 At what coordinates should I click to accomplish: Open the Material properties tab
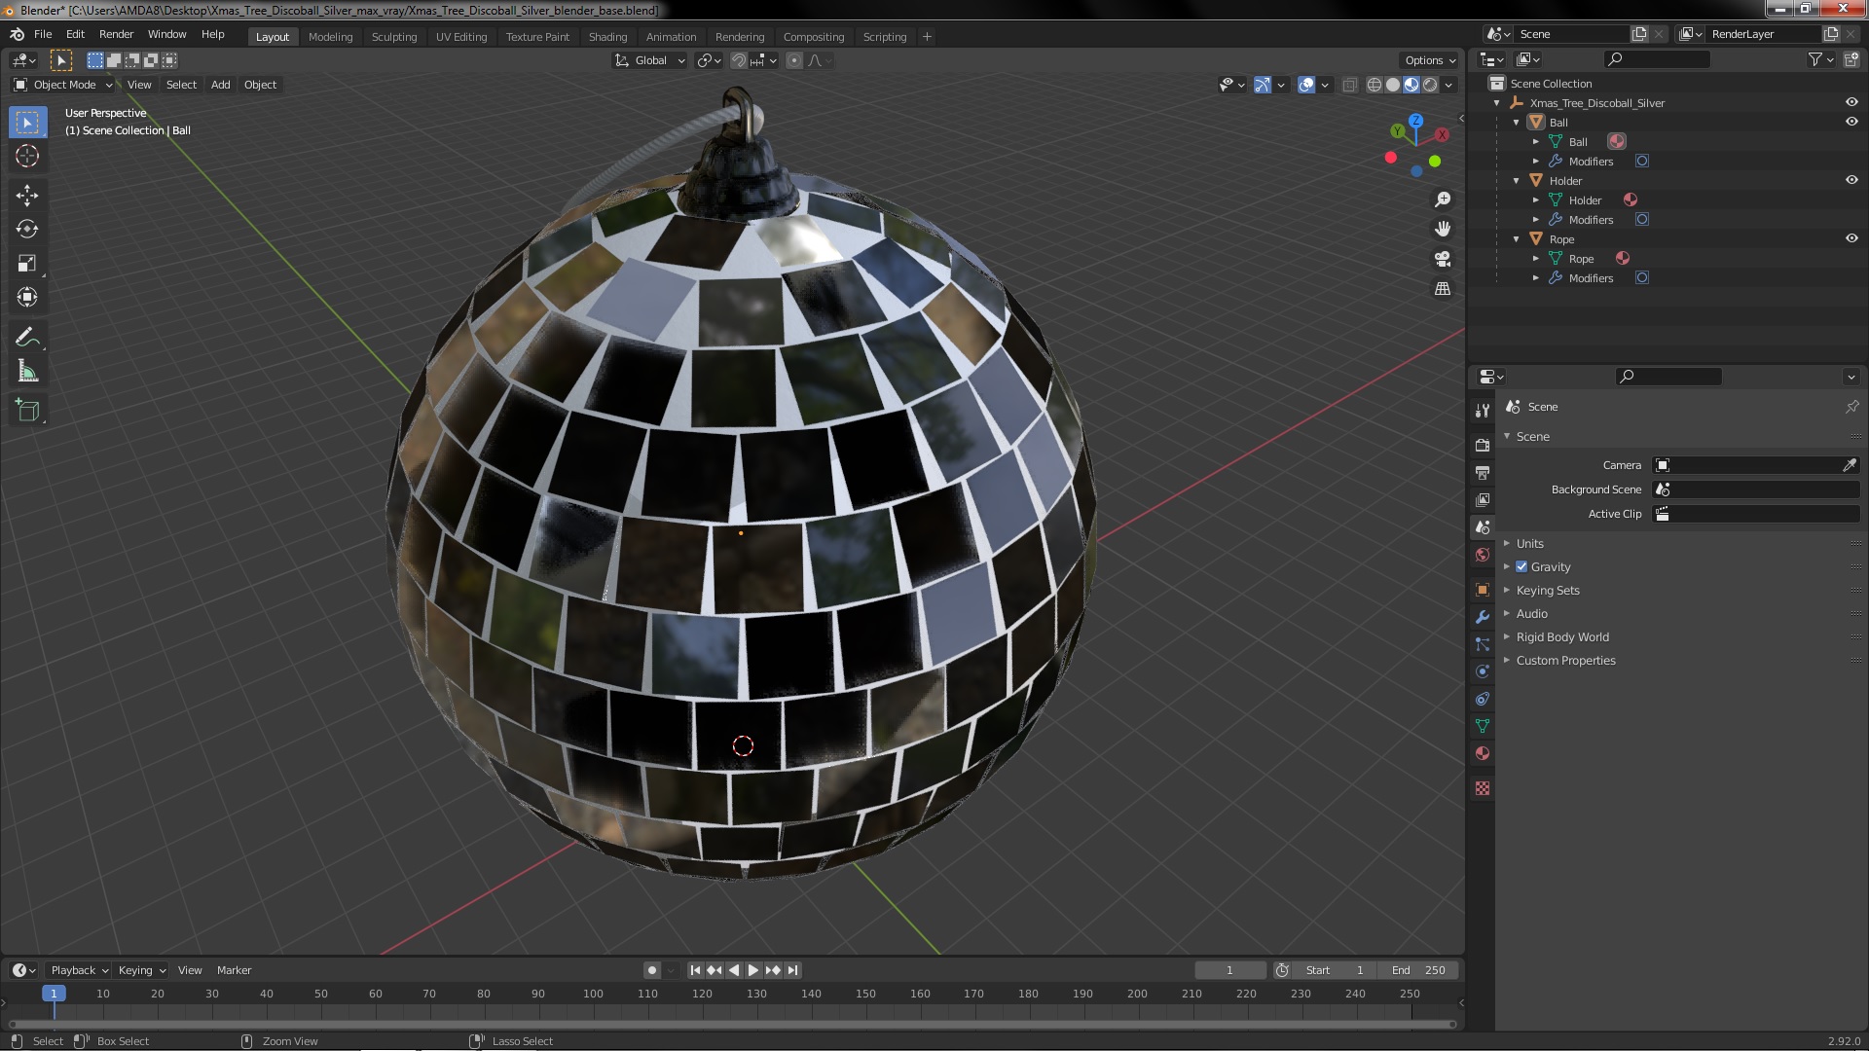coord(1483,753)
